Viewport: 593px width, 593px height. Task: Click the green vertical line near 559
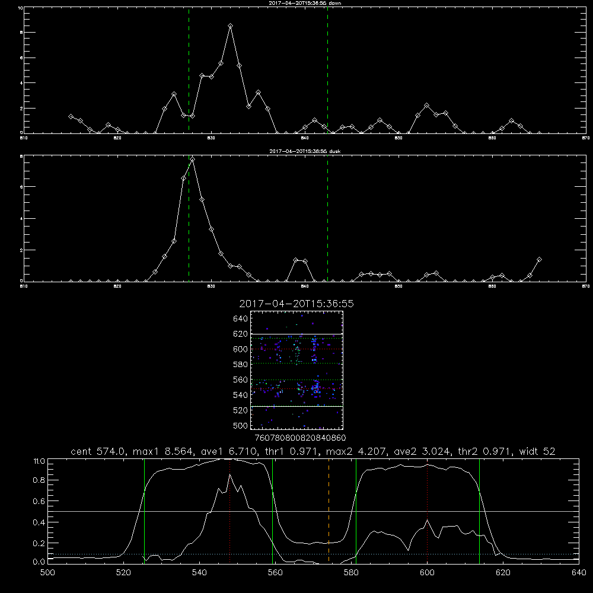coord(273,511)
